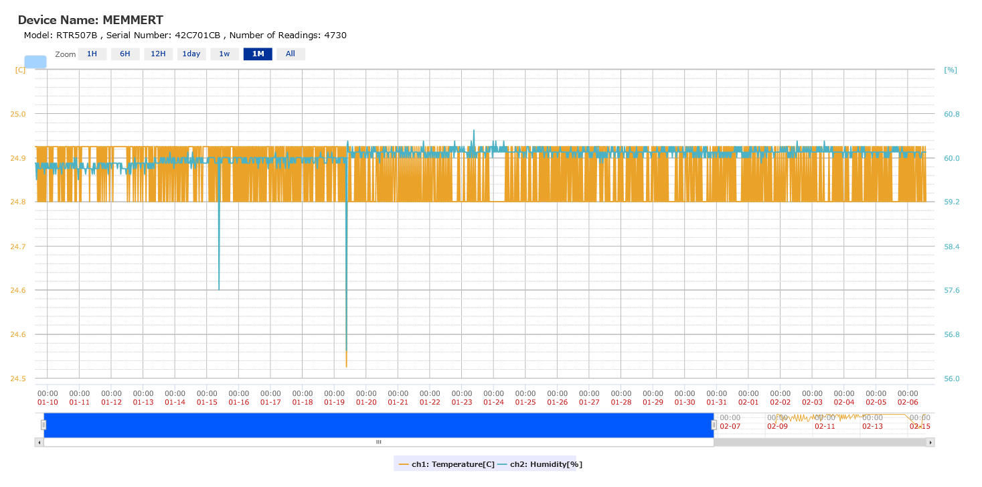Image resolution: width=982 pixels, height=487 pixels.
Task: Click the 'Model: RTR507B' text
Action: pyautogui.click(x=60, y=36)
